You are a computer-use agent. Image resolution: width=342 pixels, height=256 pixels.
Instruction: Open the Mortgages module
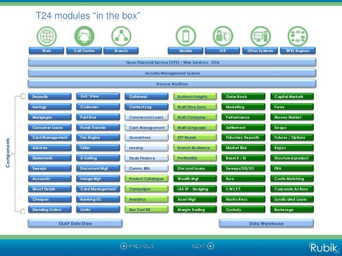click(50, 117)
